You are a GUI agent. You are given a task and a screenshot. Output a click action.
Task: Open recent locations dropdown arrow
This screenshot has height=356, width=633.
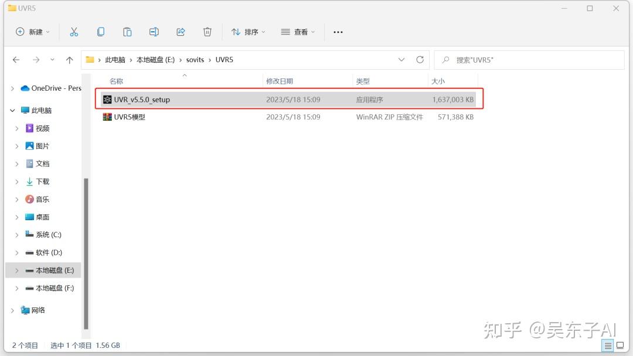click(53, 60)
